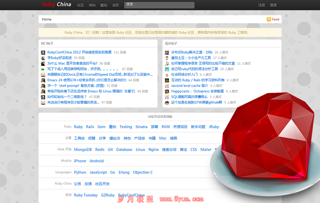320x203 pixels.
Task: Click avatar beside SQL通配符 post
Action: (x=167, y=97)
